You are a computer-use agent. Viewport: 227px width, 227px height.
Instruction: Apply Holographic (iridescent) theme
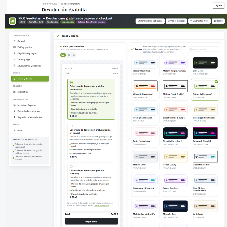145,185
